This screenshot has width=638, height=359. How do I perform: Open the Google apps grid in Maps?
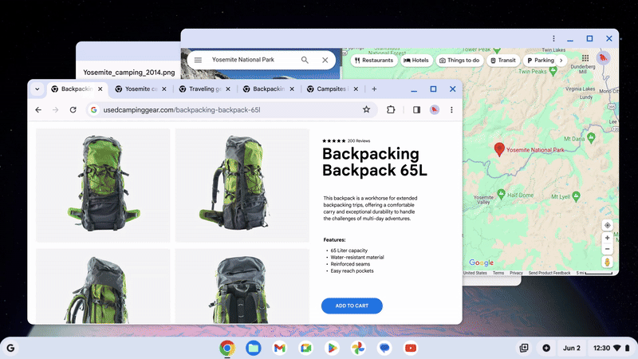(x=585, y=58)
